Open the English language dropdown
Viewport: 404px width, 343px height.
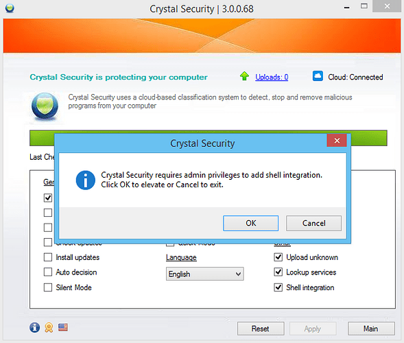coord(204,274)
